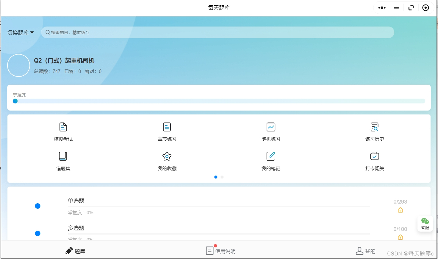Click the record target icon in title bar
This screenshot has height=259, width=438.
(426, 8)
